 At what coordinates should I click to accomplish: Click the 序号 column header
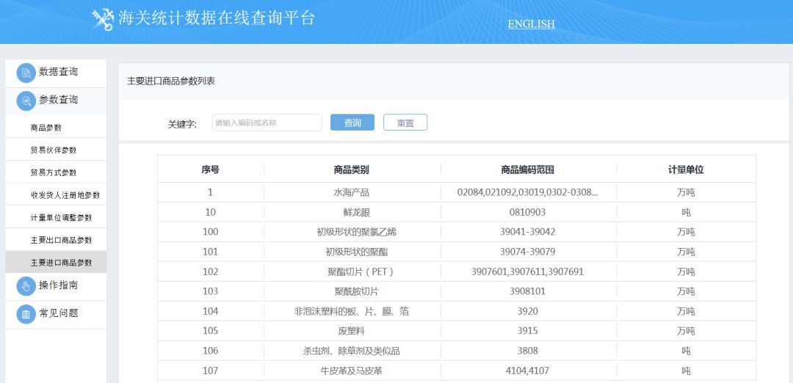pyautogui.click(x=211, y=169)
